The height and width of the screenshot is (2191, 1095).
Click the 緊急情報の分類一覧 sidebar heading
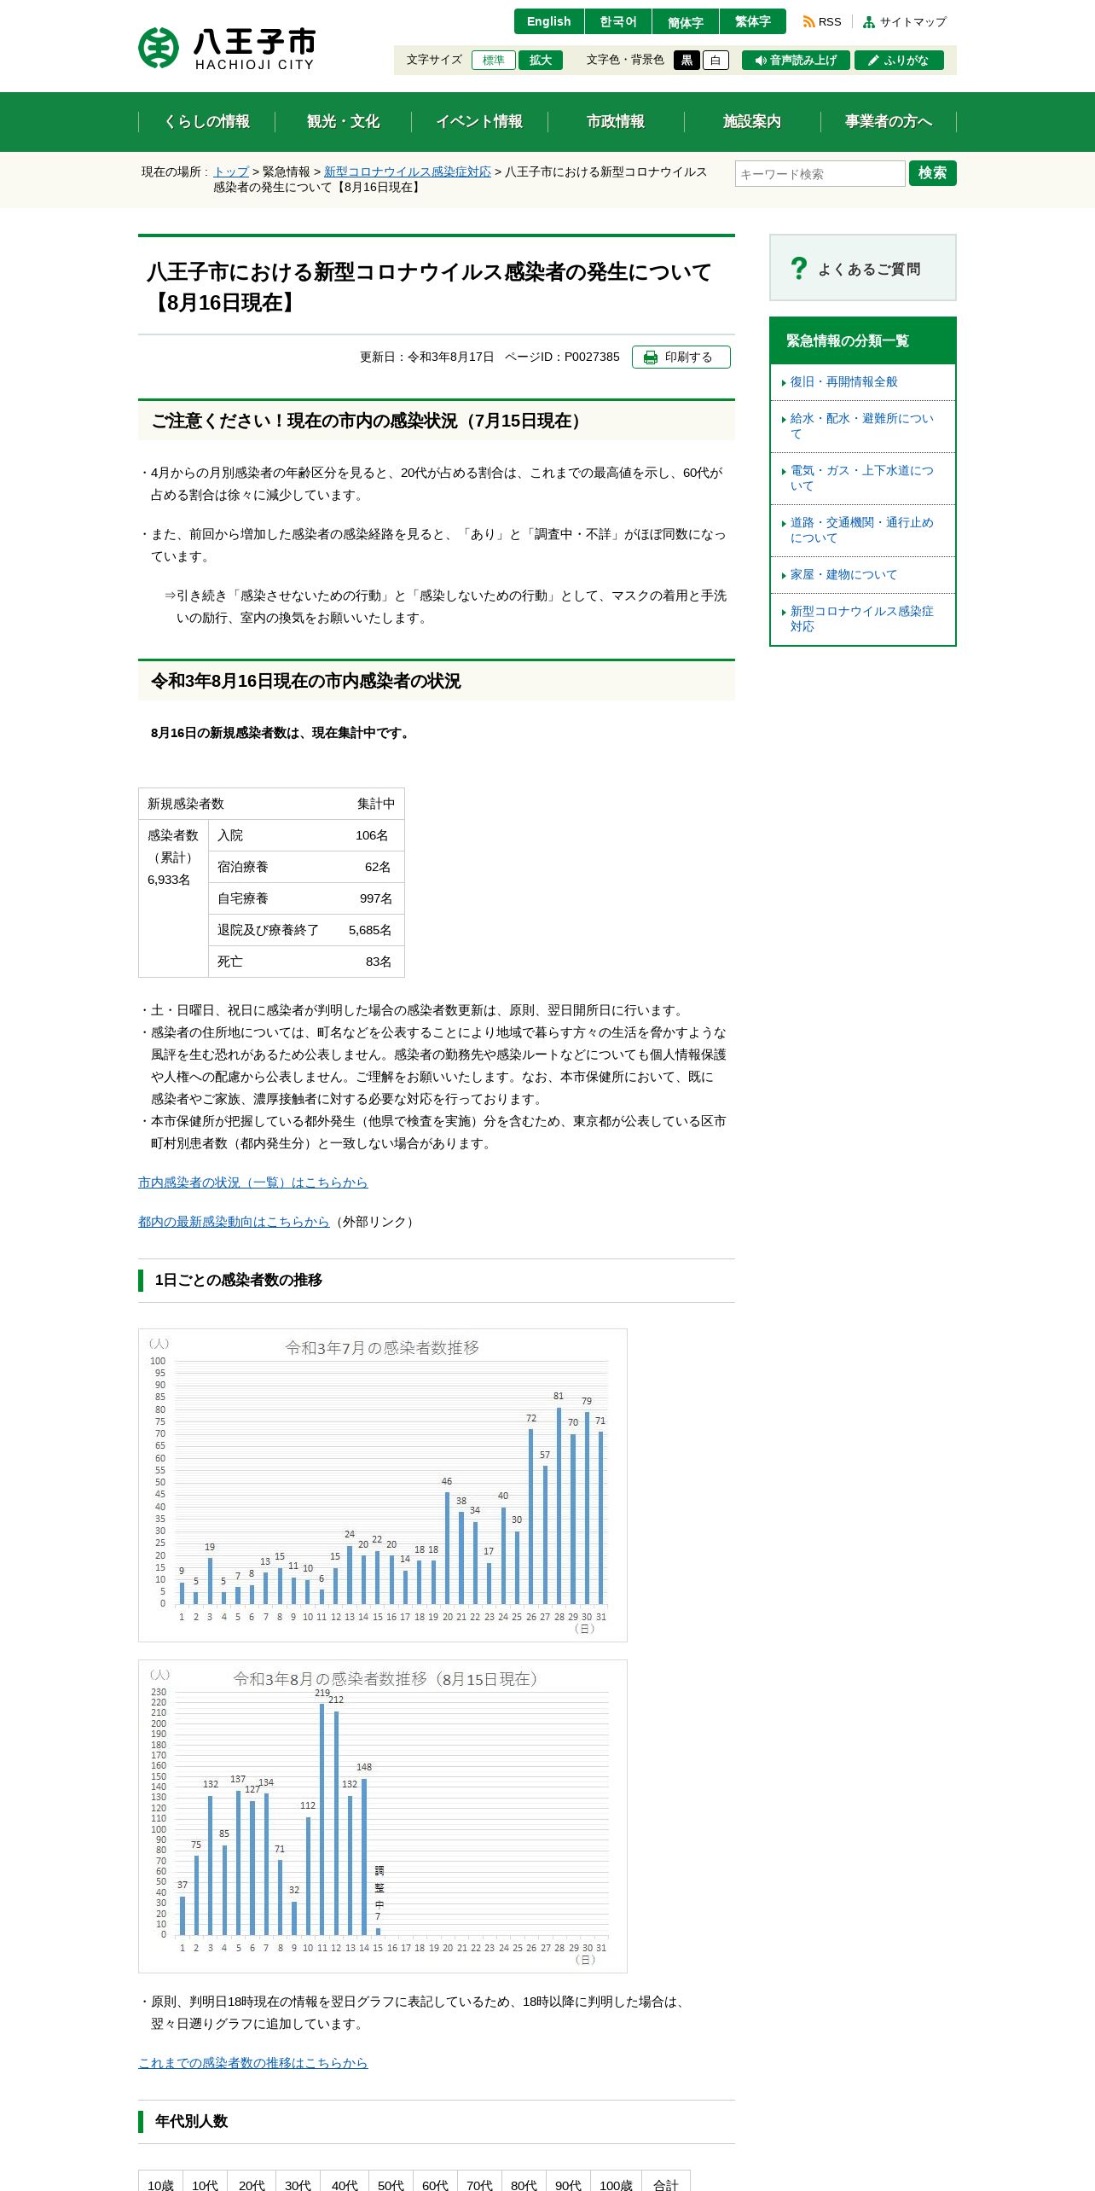[862, 340]
